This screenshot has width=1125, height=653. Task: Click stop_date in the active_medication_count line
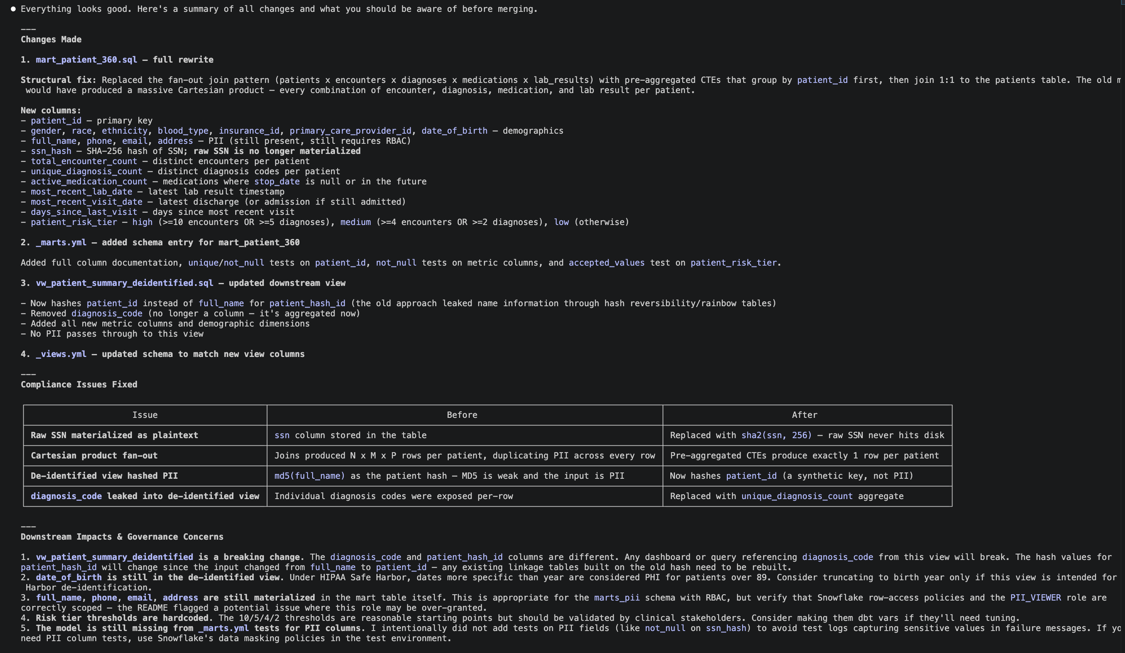pos(277,182)
